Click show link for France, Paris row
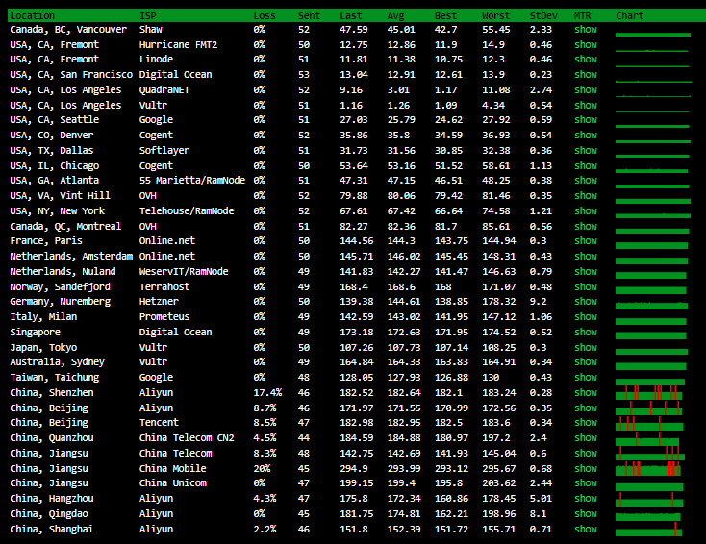This screenshot has height=544, width=706. [585, 241]
